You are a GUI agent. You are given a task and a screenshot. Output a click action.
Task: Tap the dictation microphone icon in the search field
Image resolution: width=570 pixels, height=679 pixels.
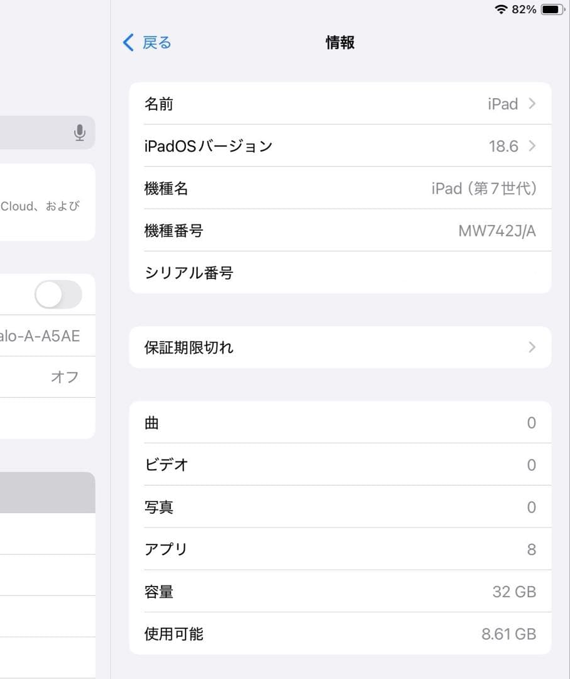tap(79, 133)
